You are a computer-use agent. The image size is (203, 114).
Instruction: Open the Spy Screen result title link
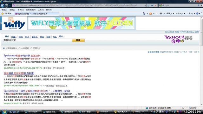tap(37, 91)
